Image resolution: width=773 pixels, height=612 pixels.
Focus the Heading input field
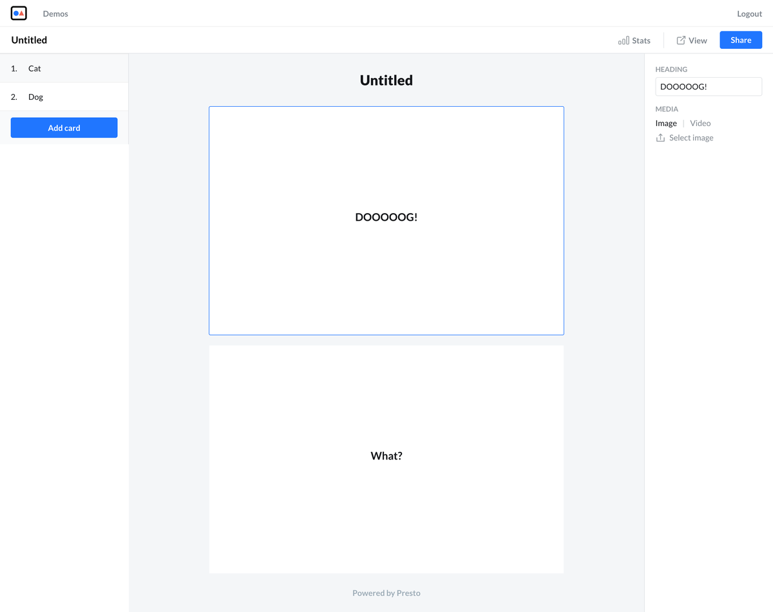click(708, 87)
